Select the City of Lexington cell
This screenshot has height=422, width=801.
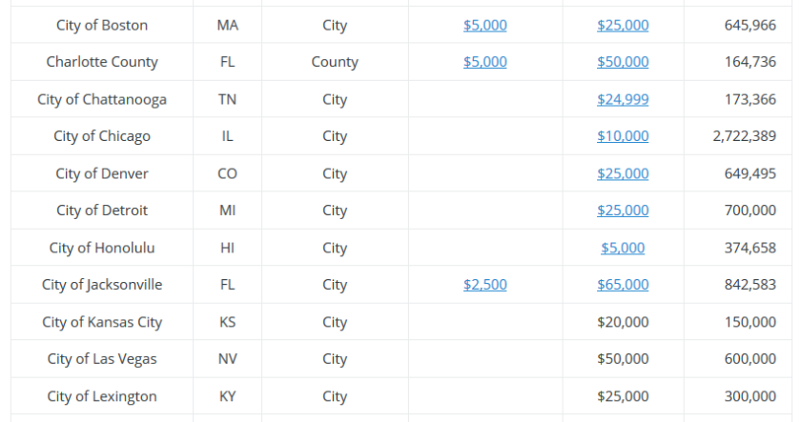pos(102,396)
